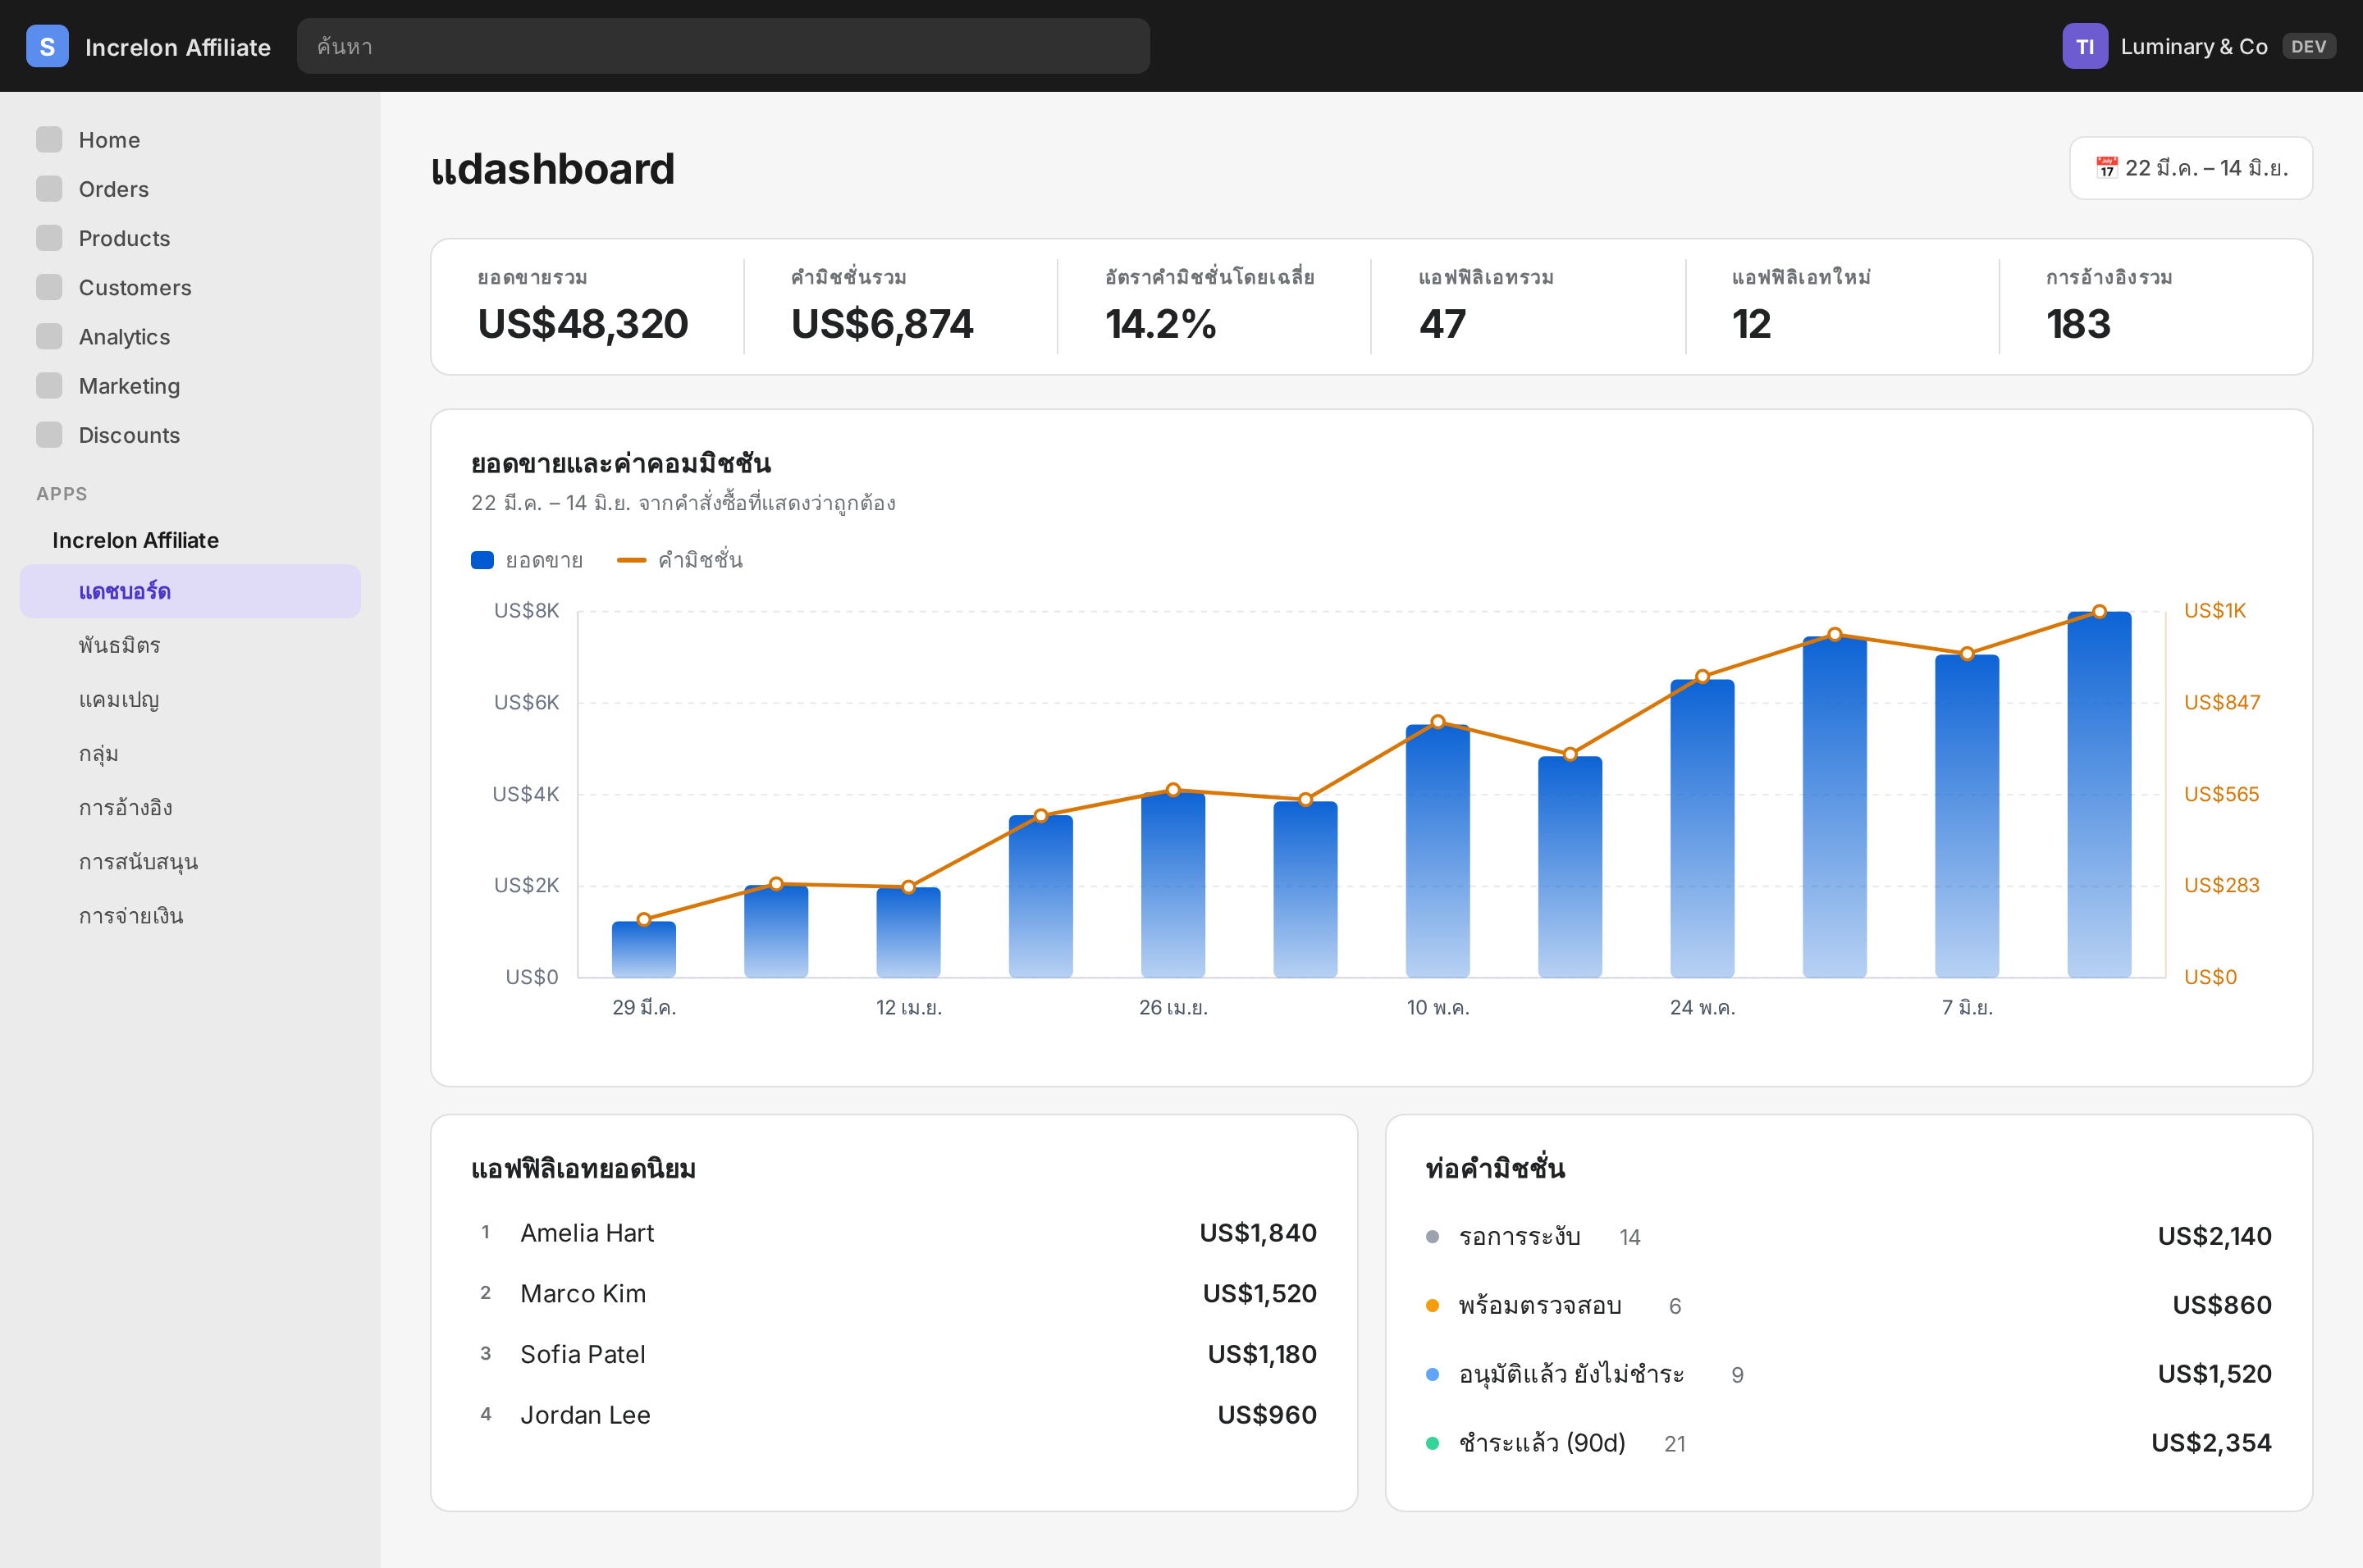
Task: Click the แอฟฟิลิเอทรวม 47 stat
Action: (1528, 306)
